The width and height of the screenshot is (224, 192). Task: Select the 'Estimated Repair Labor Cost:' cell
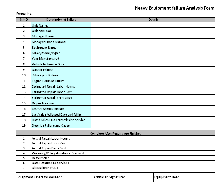(x=61, y=91)
